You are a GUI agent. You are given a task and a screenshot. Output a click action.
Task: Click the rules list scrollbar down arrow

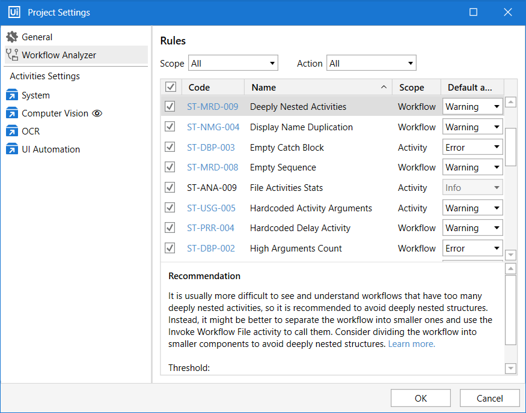(x=510, y=255)
